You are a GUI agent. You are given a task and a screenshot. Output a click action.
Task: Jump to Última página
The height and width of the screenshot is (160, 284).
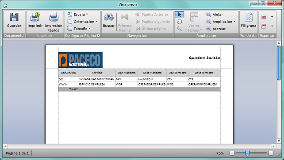click(151, 29)
